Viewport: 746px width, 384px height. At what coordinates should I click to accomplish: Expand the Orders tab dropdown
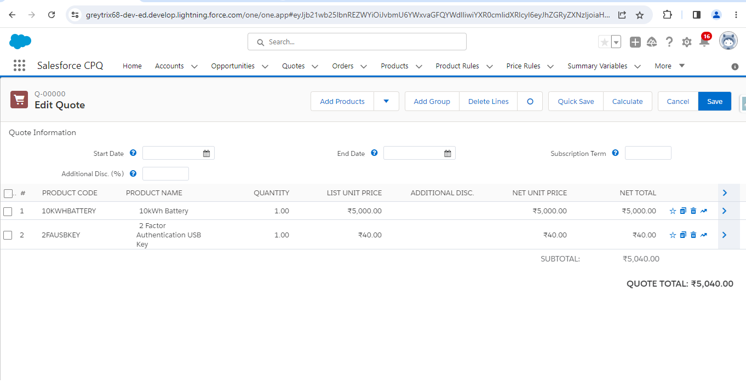pos(364,66)
